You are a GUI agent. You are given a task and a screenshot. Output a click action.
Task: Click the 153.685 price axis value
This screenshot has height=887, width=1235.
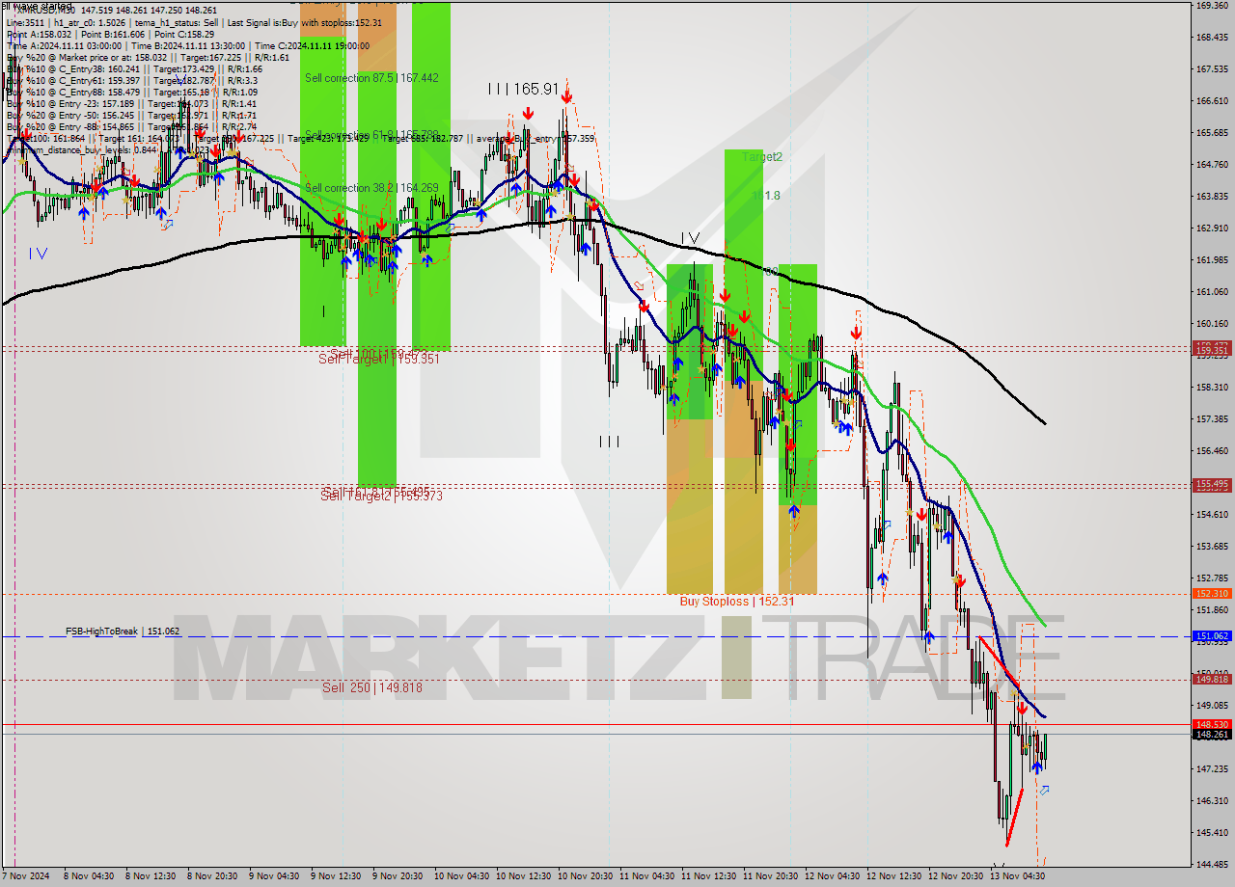point(1212,547)
